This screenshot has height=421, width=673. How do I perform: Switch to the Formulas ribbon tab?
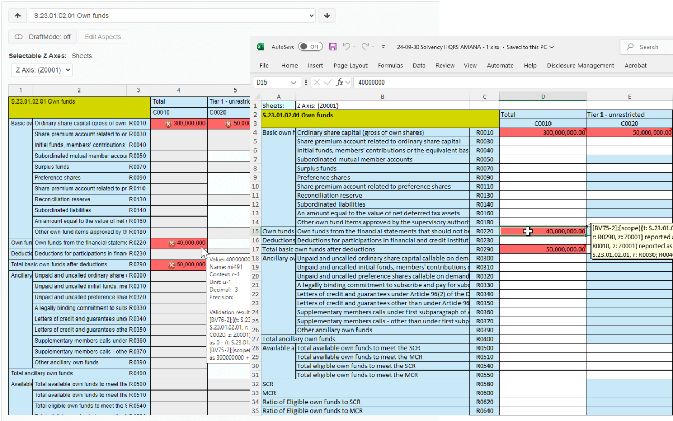(x=390, y=66)
